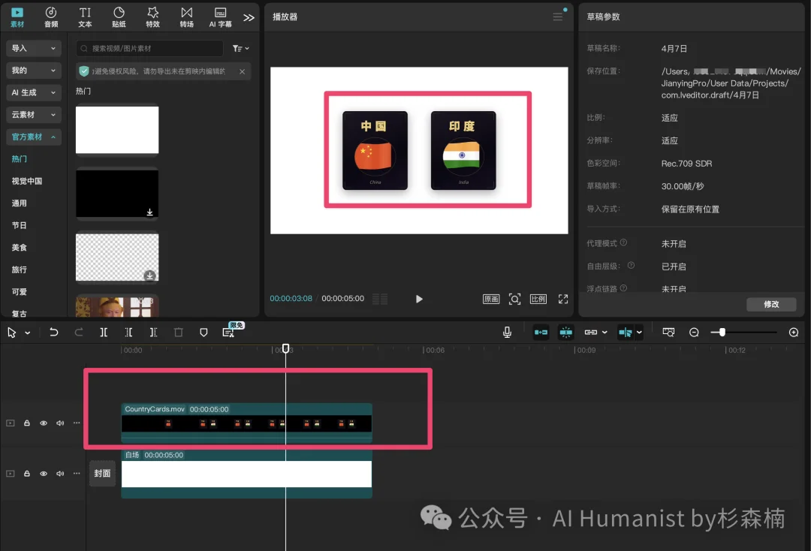The height and width of the screenshot is (551, 811).
Task: Hide the video track with the eye toggle
Action: 43,423
